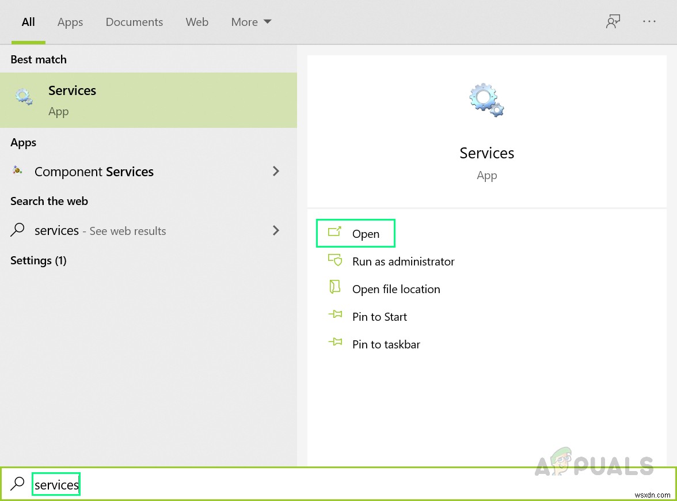The width and height of the screenshot is (677, 501).
Task: Choose Run as administrator
Action: tap(403, 261)
